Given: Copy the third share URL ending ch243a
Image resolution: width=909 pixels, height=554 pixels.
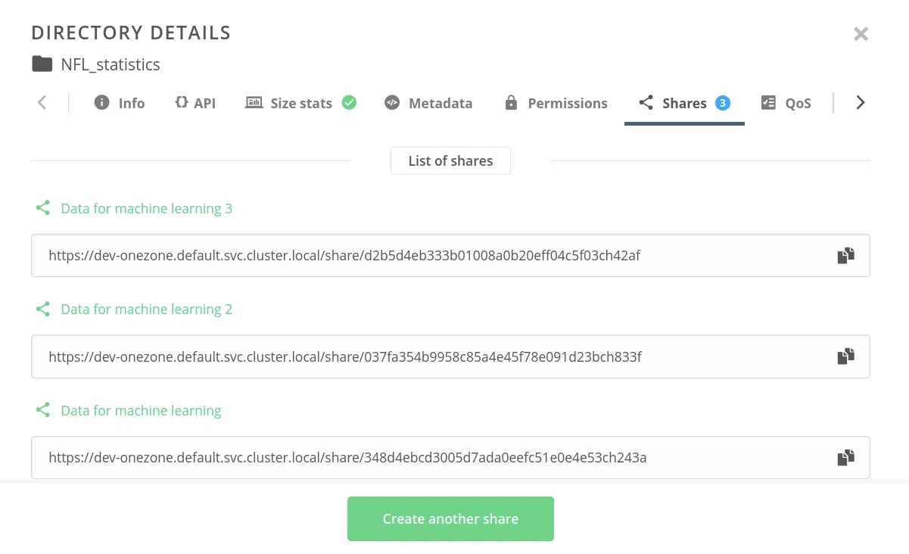Looking at the screenshot, I should tap(845, 457).
